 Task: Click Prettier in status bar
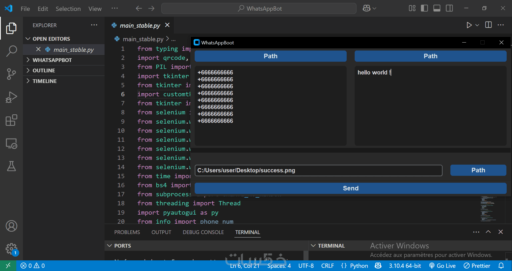tap(477, 266)
